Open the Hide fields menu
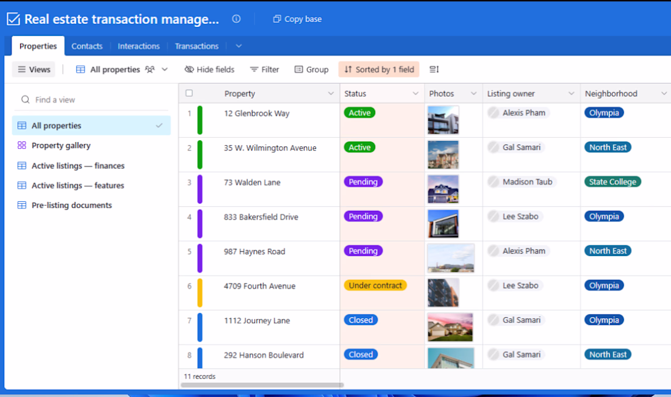The image size is (671, 397). pyautogui.click(x=210, y=70)
